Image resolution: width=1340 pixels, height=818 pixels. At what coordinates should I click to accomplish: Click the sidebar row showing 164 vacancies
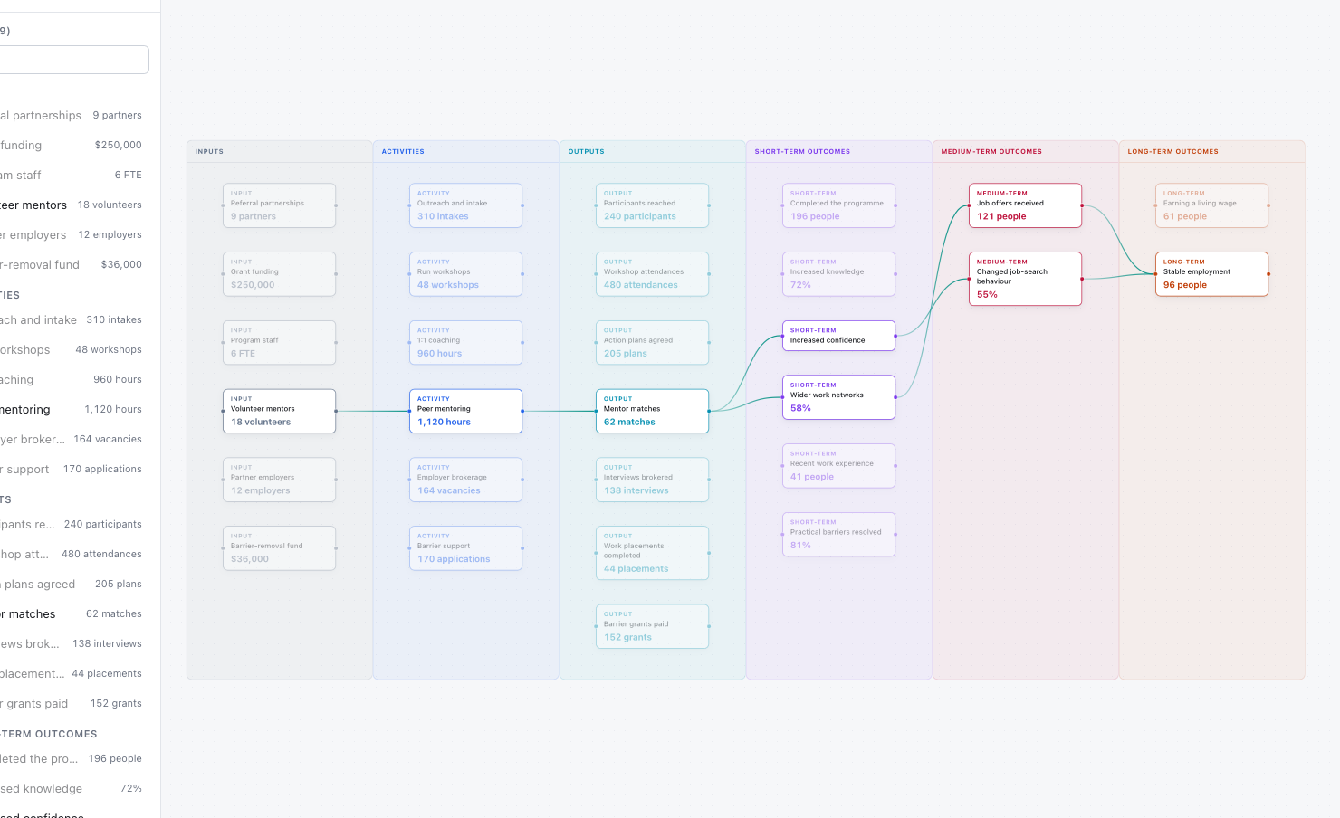tap(72, 439)
